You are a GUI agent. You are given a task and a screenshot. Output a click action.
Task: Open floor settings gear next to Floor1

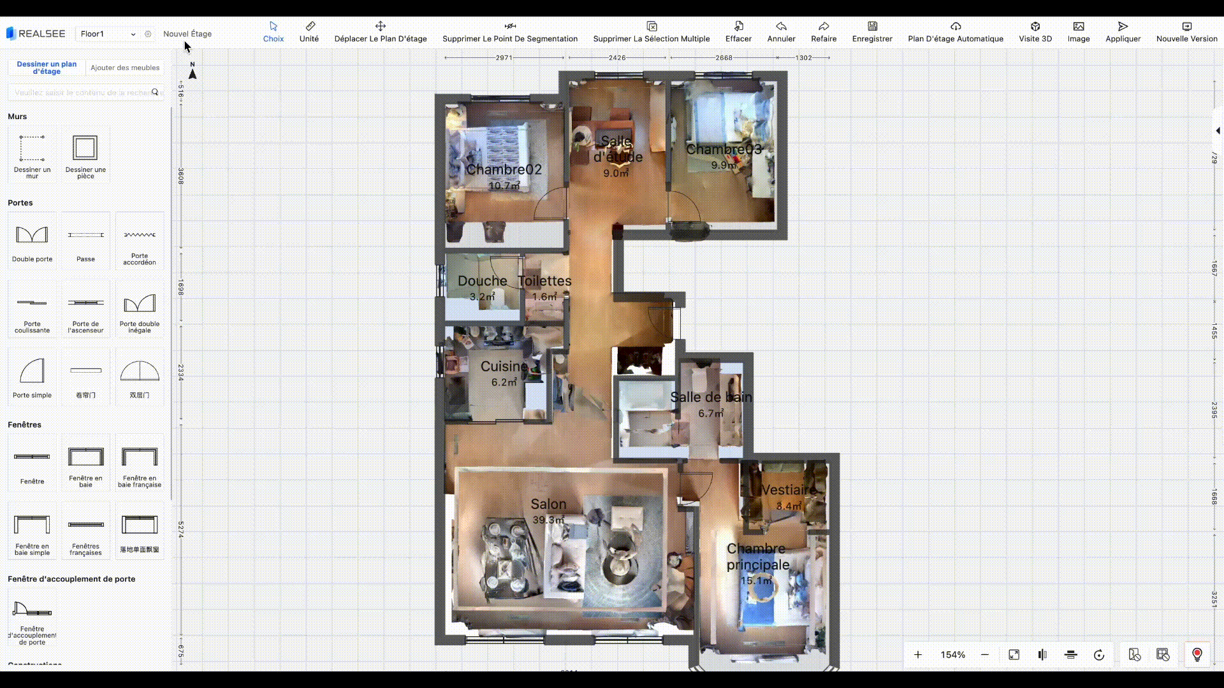point(148,34)
